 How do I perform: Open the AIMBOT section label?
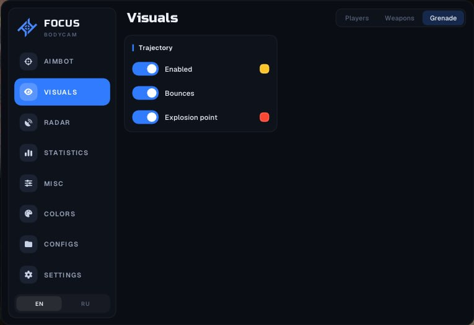59,62
